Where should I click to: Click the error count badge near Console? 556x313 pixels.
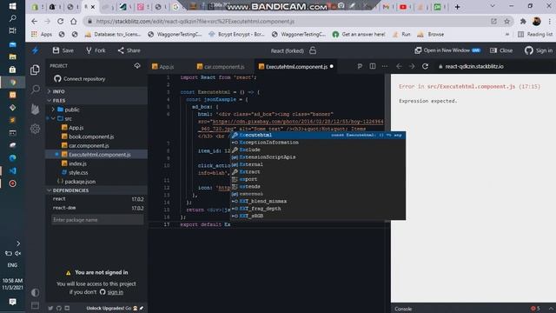535,309
